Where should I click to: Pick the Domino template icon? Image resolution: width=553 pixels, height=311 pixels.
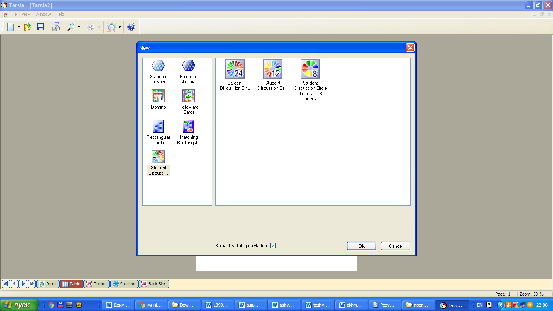coord(158,96)
